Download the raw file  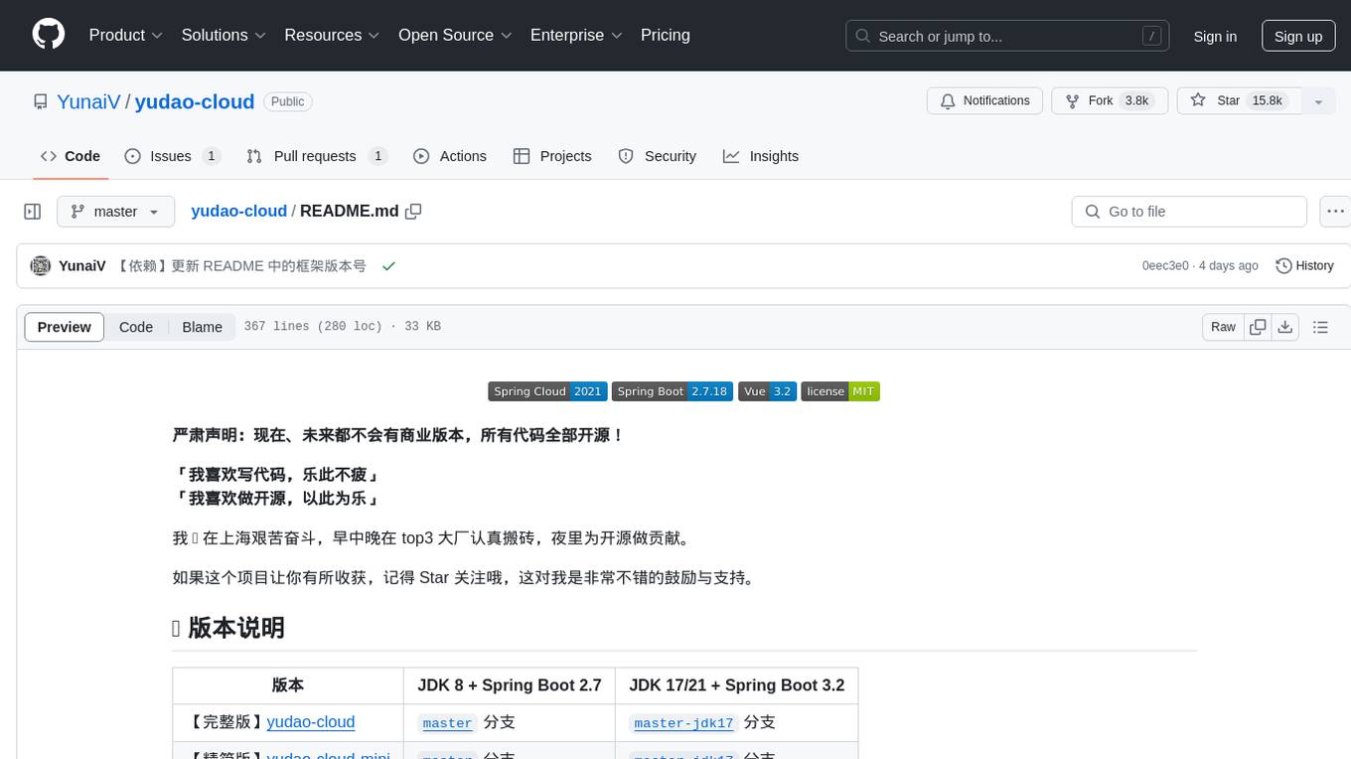point(1285,327)
